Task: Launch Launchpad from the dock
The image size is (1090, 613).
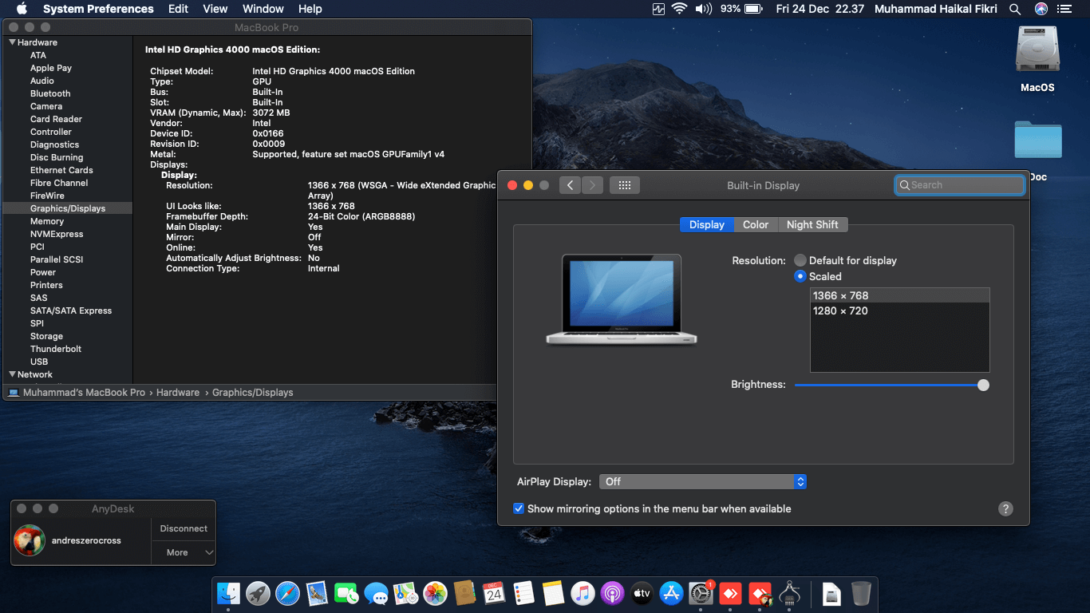Action: click(258, 593)
